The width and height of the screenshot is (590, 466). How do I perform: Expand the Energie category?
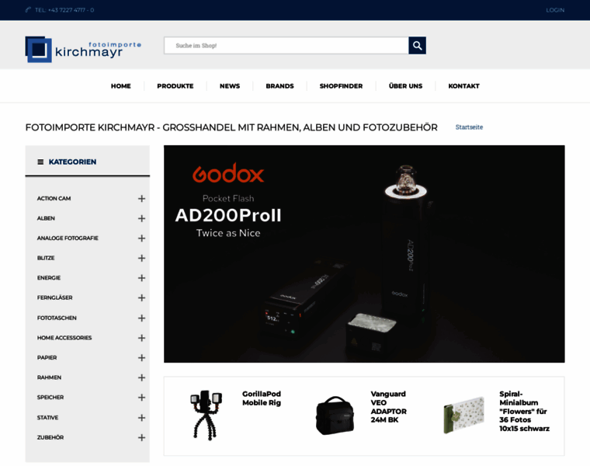click(x=141, y=278)
